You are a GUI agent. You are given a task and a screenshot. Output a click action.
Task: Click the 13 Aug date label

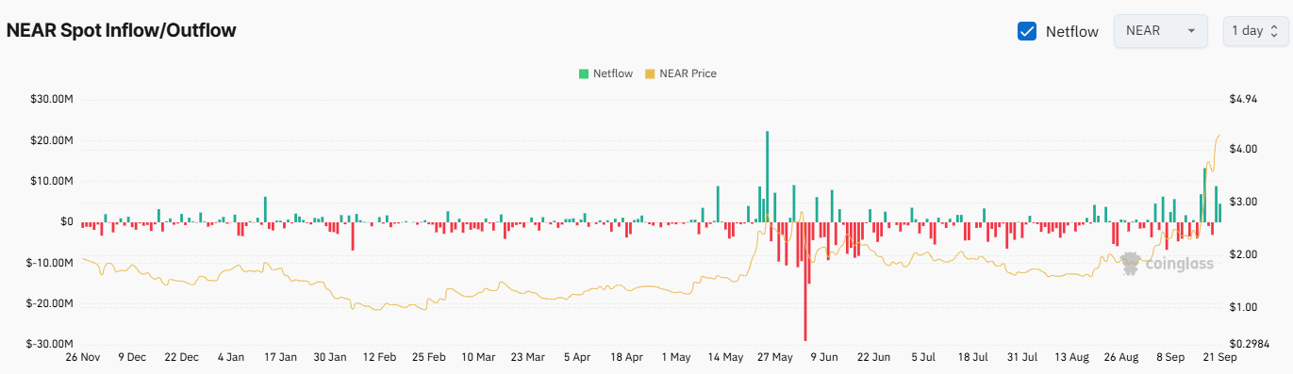pyautogui.click(x=1072, y=358)
